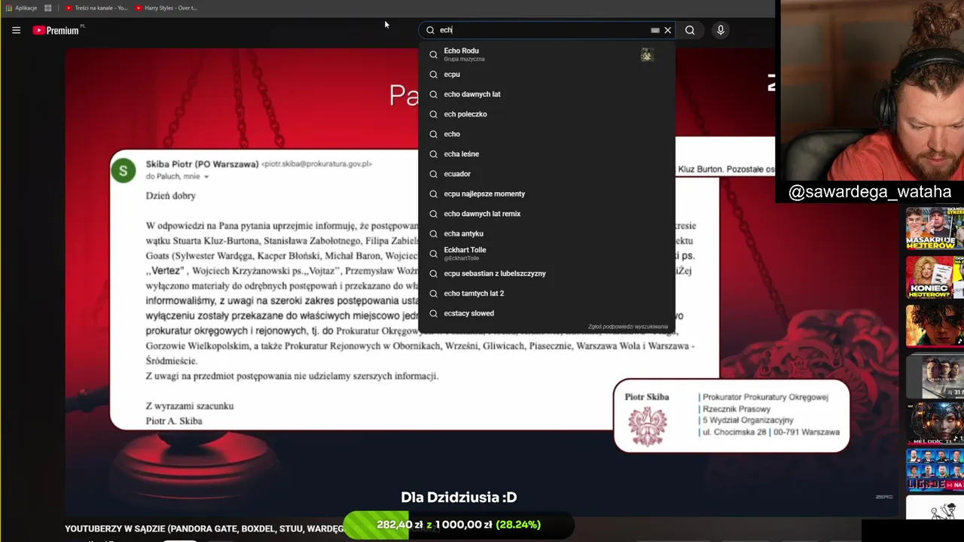Open the Aplikacje bookmarks shortcut
This screenshot has height=542, width=964.
point(21,8)
